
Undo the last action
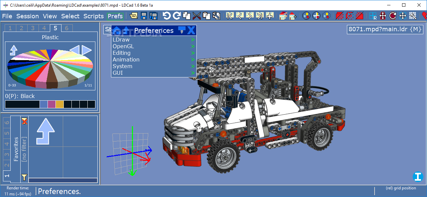(x=166, y=16)
